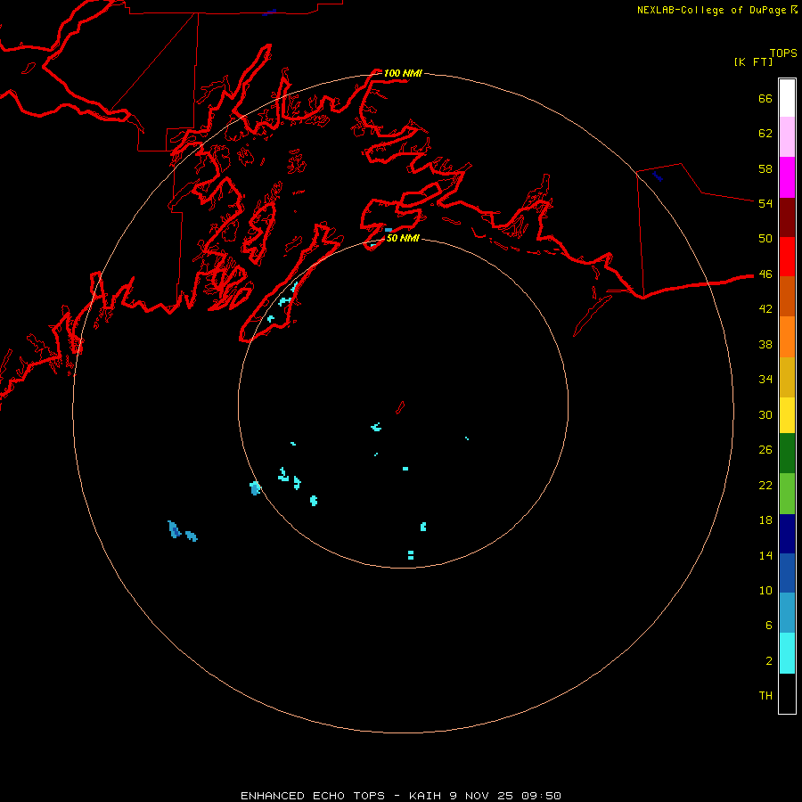802x802 pixels.
Task: Click the TH legend label
Action: tap(765, 696)
